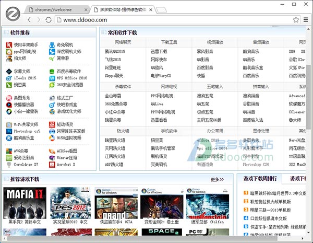Viewport: 313px width, 243px height.
Task: Click the 完美刷机 text
Action: 159,165
